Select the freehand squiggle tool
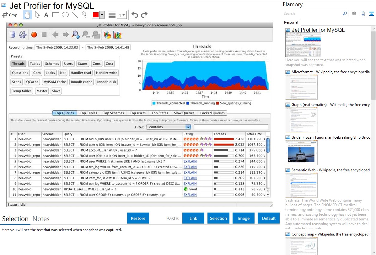 tap(84, 15)
